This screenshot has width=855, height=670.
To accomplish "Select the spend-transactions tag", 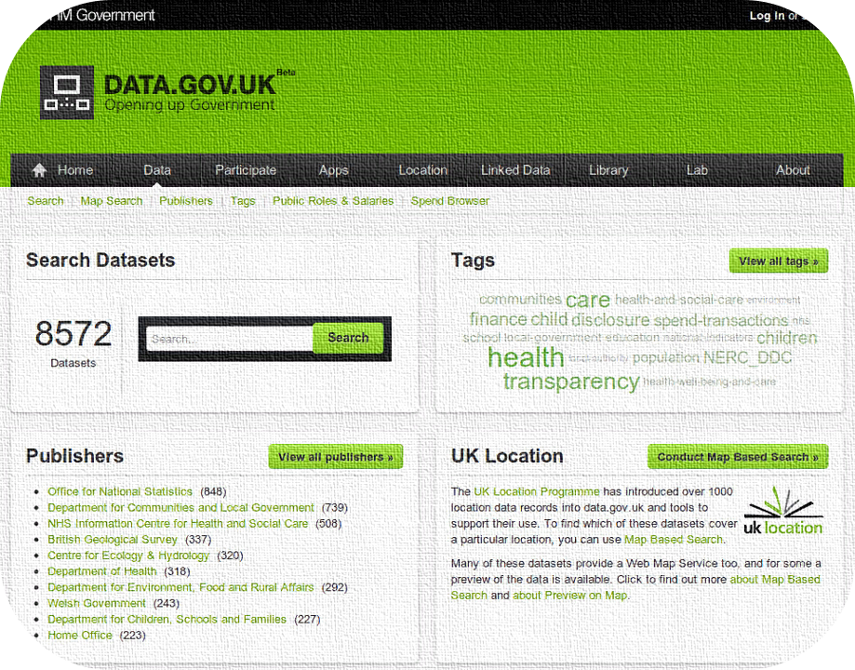I will pos(721,320).
